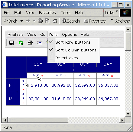Viewport: 133px width, 132px height.
Task: Go to browser Home icon
Action: pos(55,21)
